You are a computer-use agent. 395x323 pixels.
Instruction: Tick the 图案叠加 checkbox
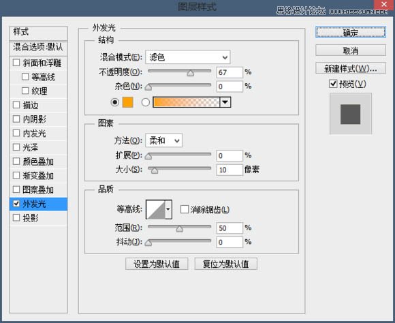click(x=16, y=189)
